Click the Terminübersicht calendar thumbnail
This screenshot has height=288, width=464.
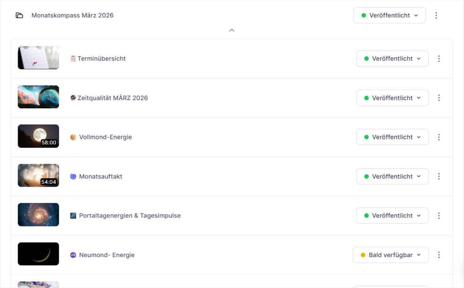point(39,58)
